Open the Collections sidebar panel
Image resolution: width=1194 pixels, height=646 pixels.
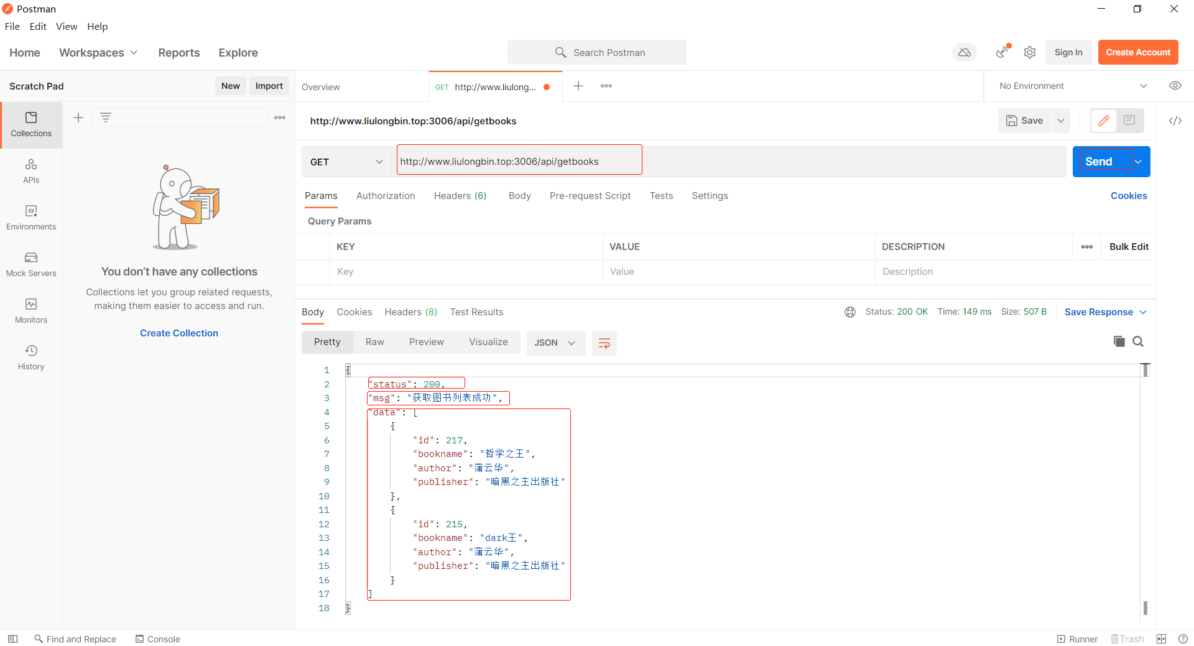click(x=31, y=125)
